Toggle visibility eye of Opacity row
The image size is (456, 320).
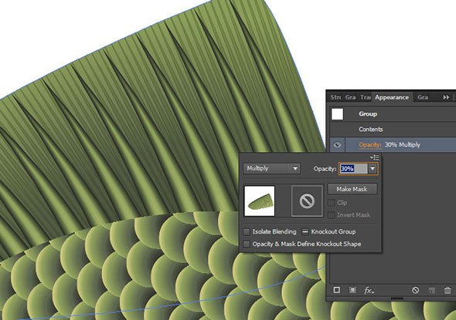(x=337, y=145)
